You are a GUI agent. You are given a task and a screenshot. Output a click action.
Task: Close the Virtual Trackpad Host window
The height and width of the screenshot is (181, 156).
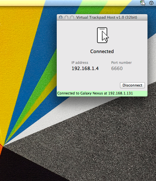[61, 17]
